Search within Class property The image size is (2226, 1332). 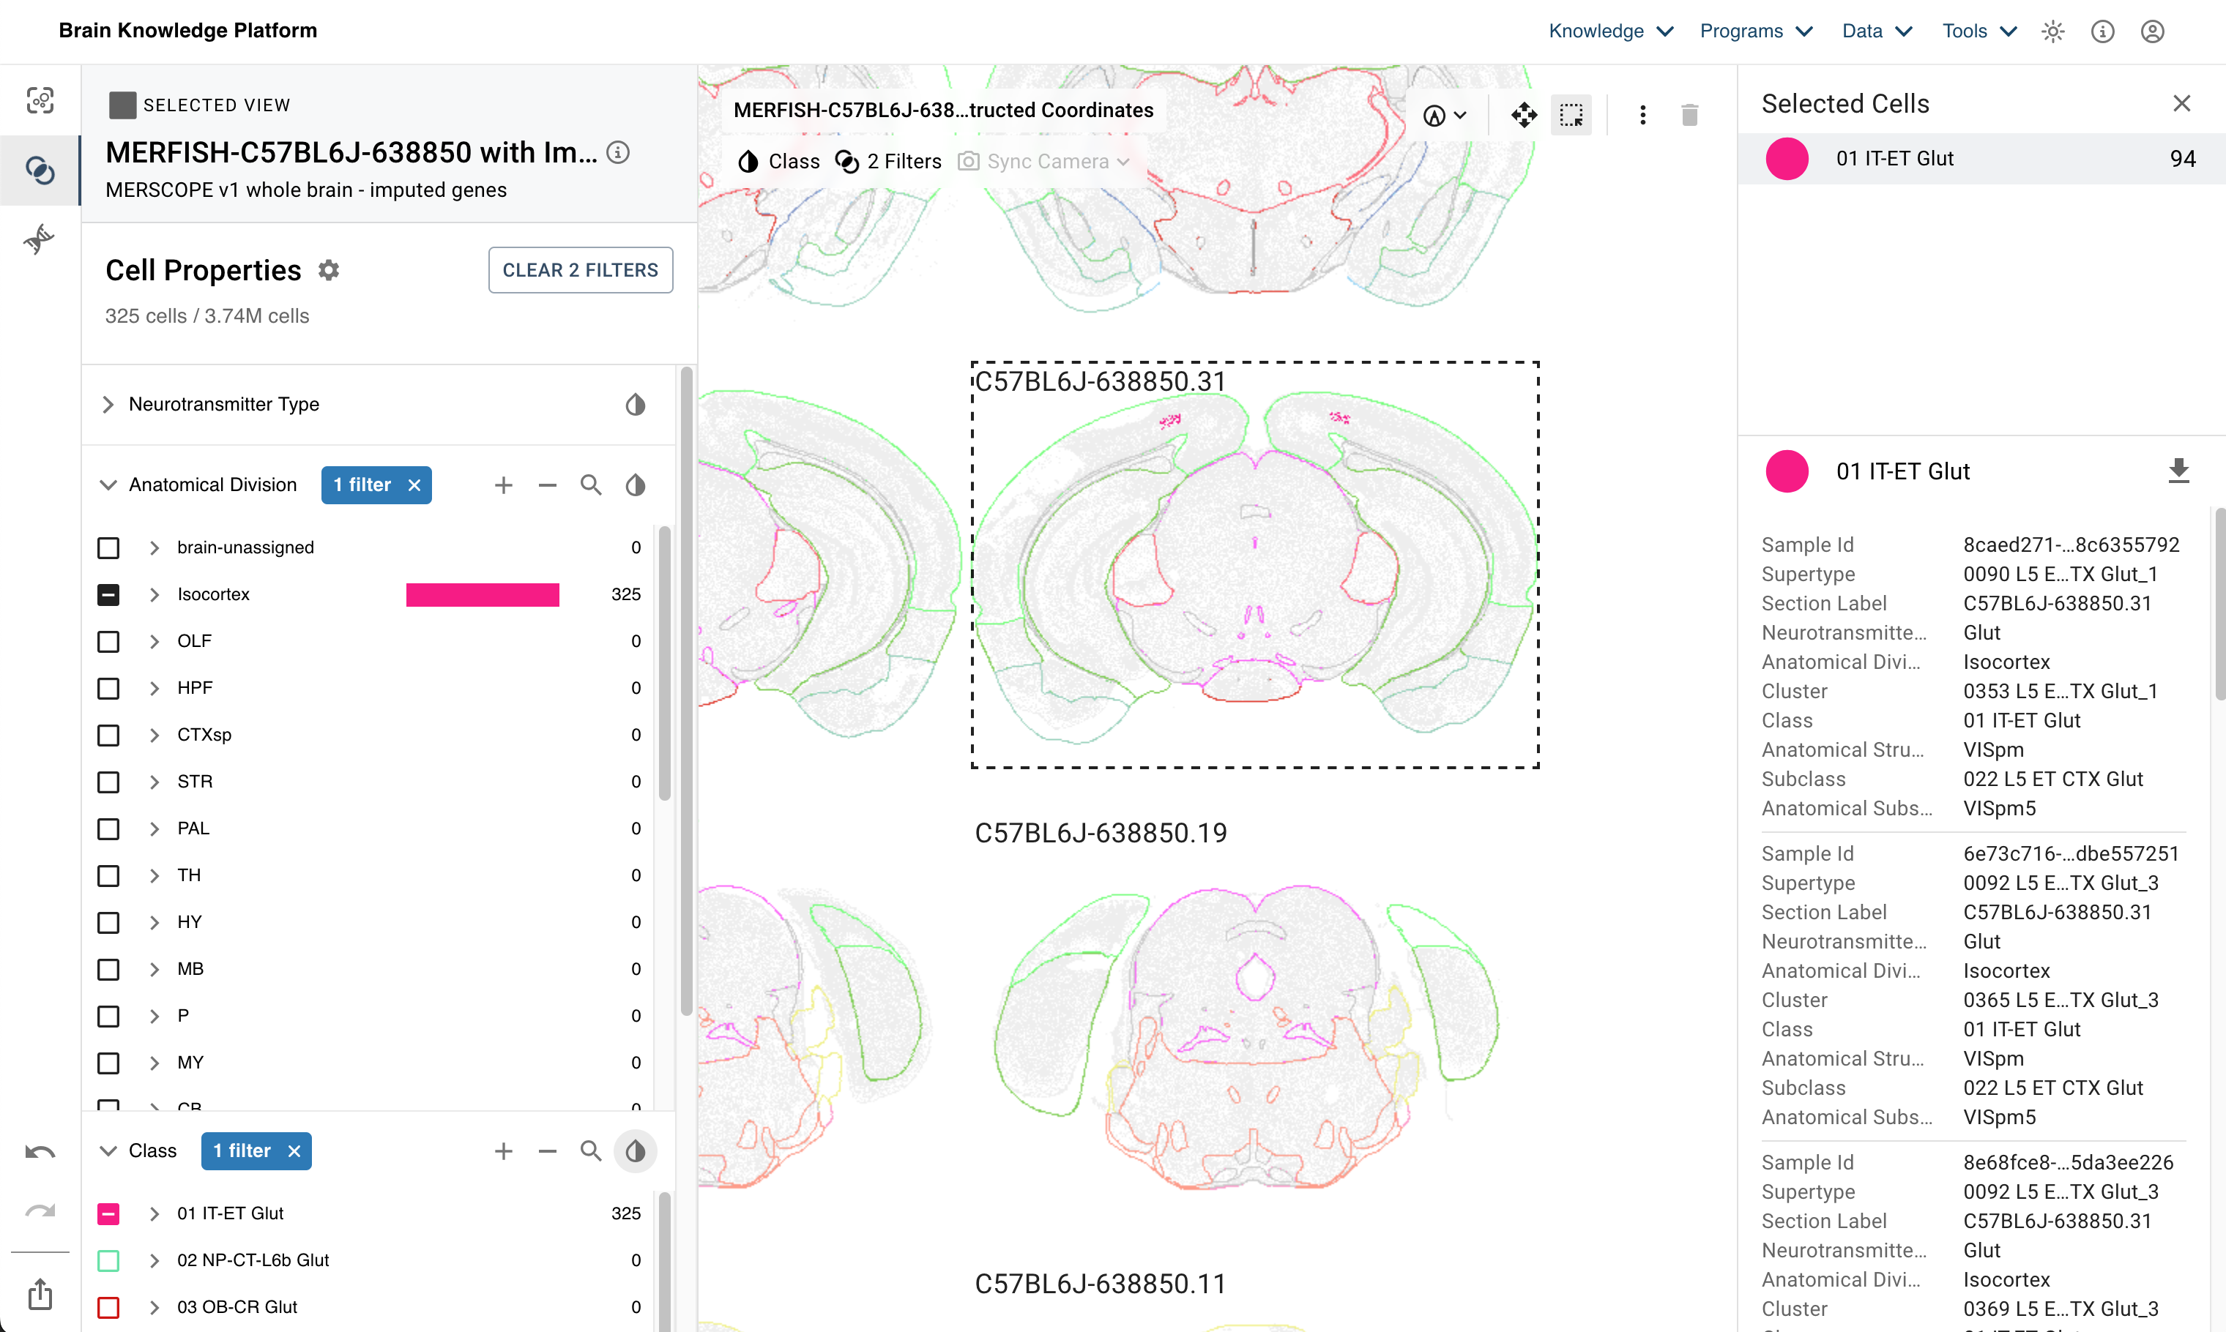pyautogui.click(x=591, y=1151)
